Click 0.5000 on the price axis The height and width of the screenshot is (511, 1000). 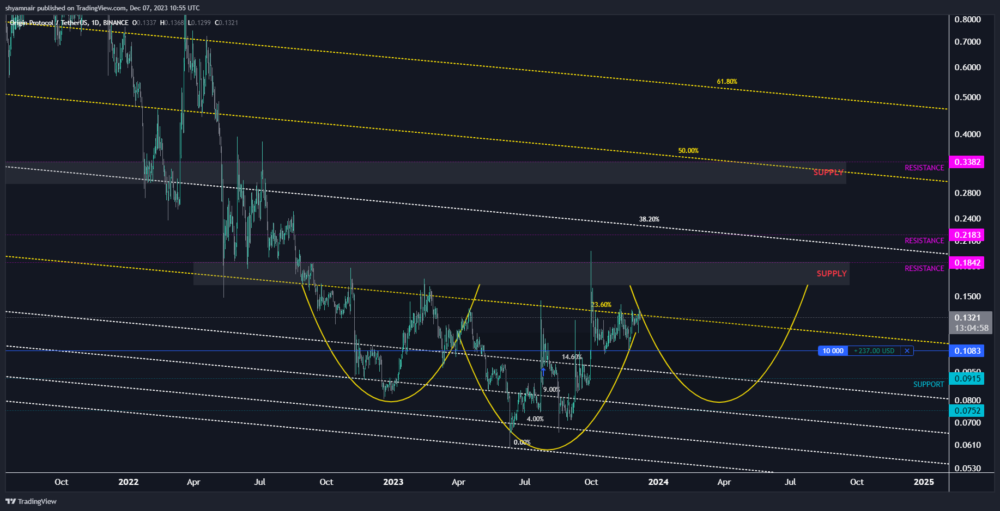[968, 97]
